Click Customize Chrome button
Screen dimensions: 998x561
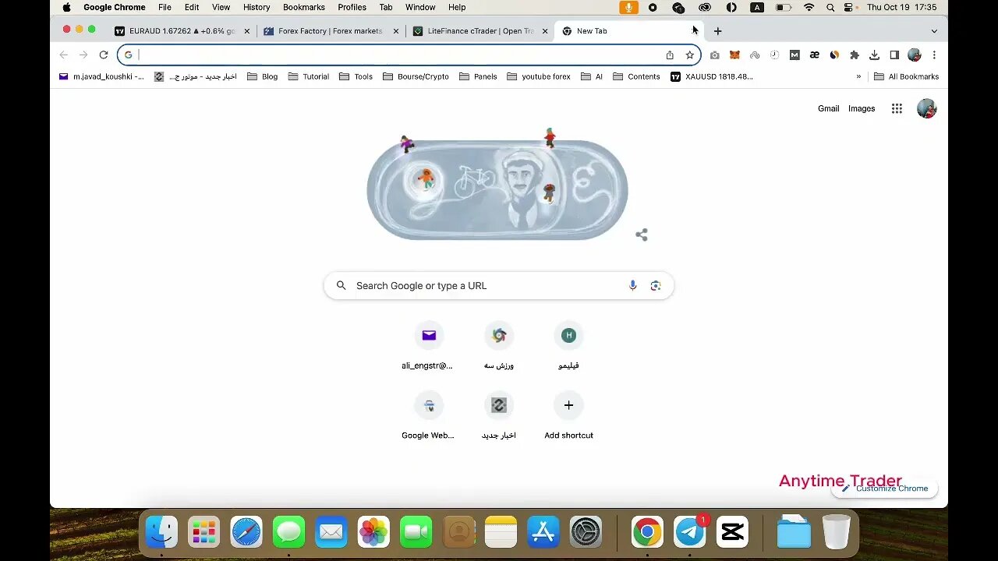pyautogui.click(x=884, y=489)
